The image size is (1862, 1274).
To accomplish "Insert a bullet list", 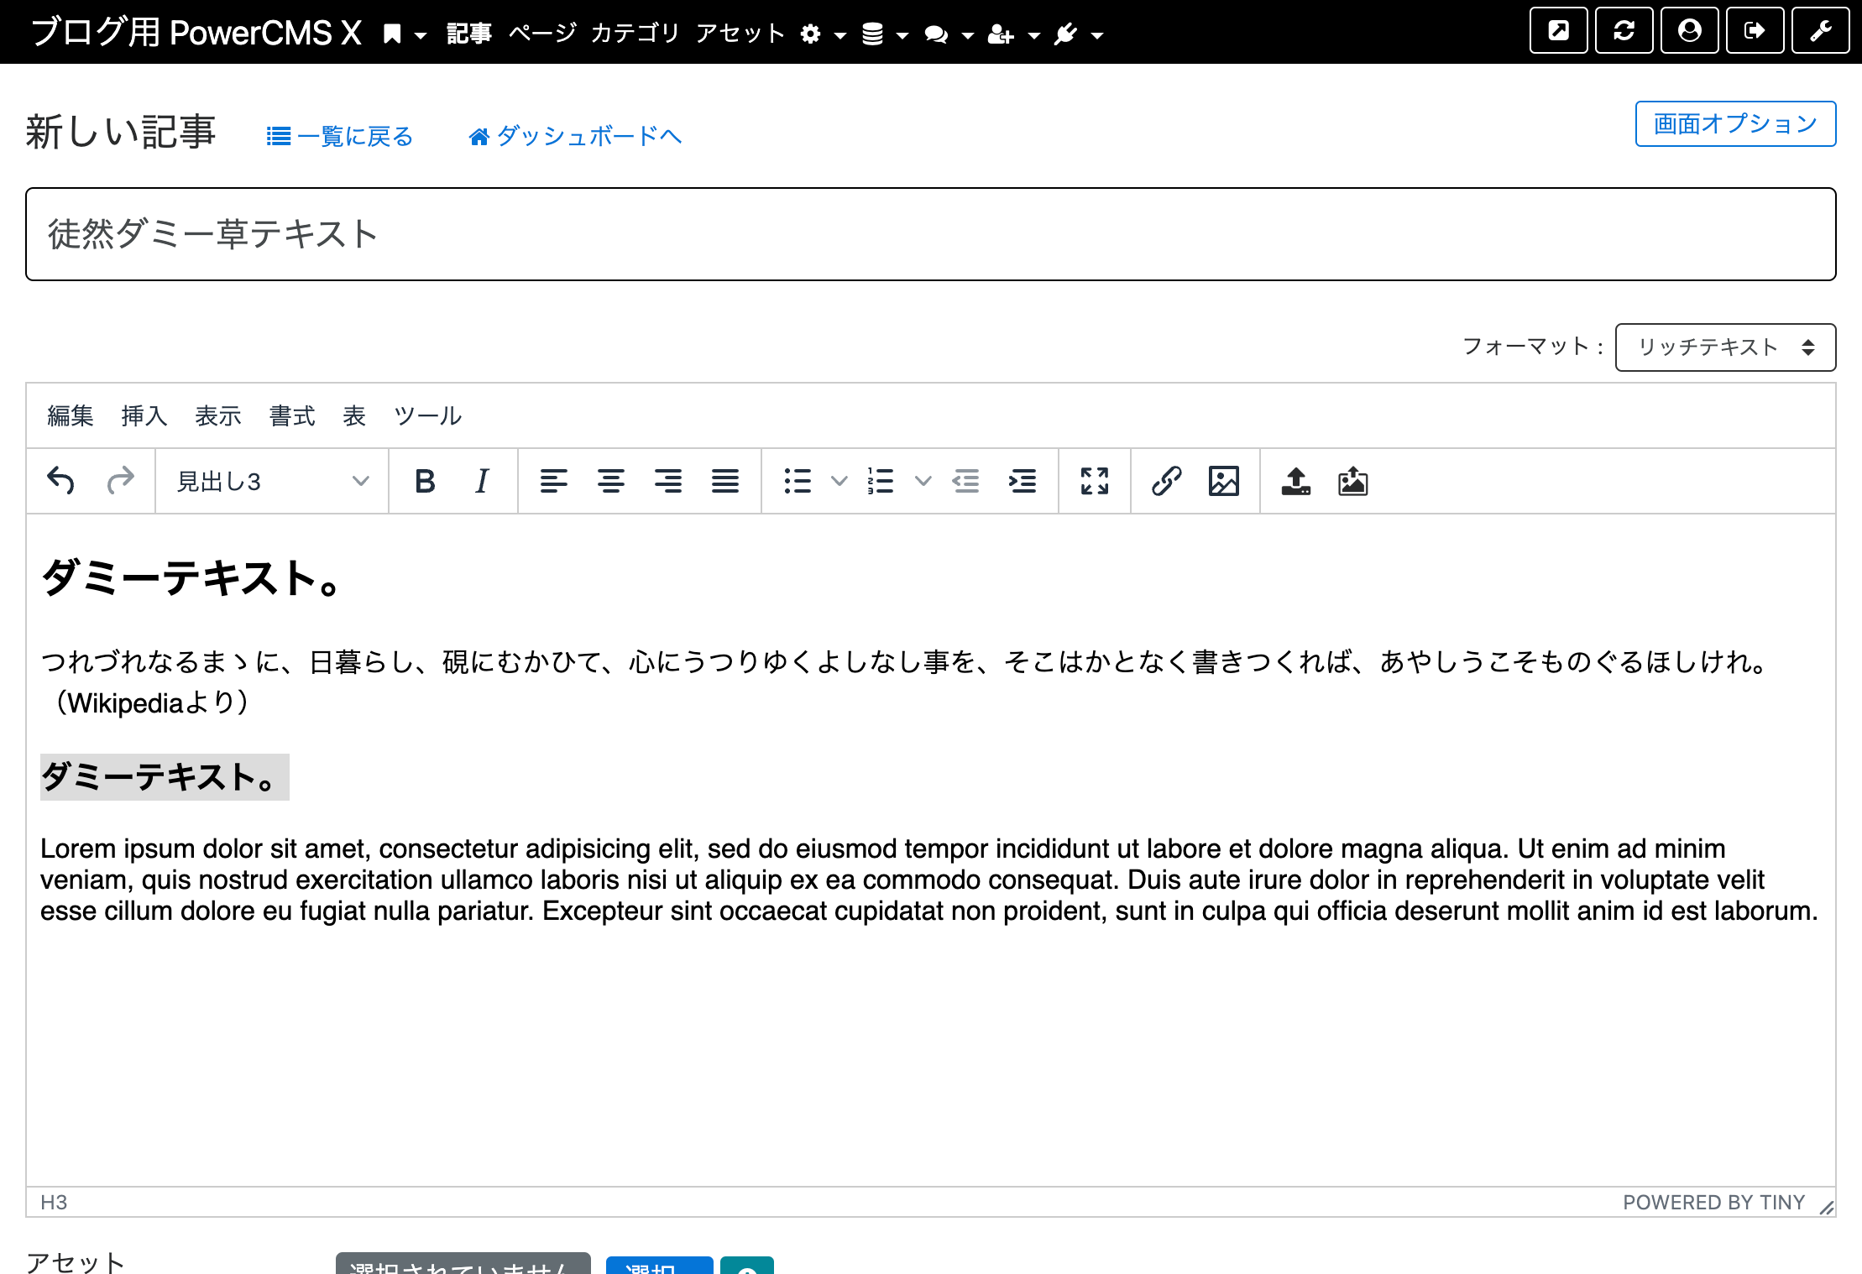I will click(798, 481).
